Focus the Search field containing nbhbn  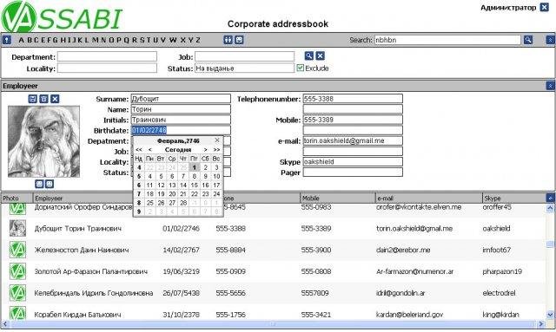pos(448,40)
